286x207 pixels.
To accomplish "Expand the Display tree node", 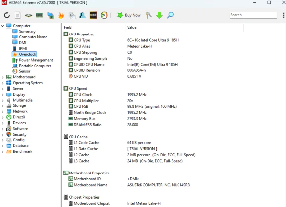I will (x=3, y=94).
